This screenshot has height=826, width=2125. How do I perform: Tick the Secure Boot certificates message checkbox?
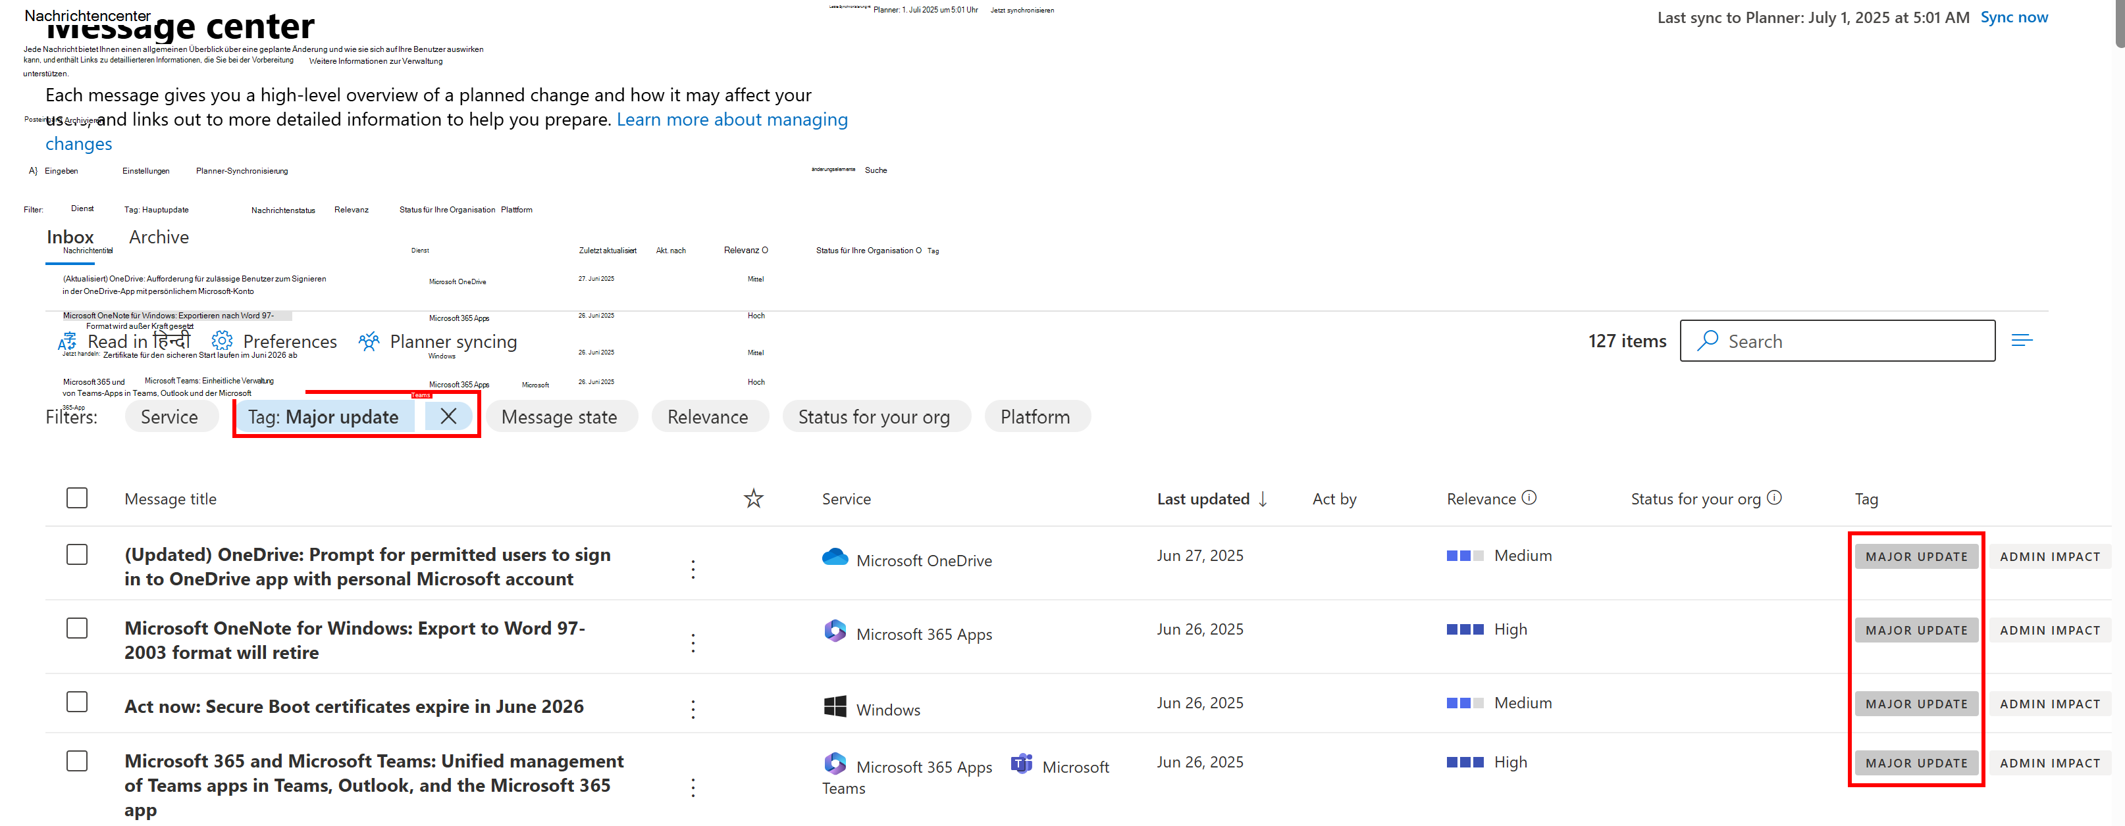(x=77, y=702)
